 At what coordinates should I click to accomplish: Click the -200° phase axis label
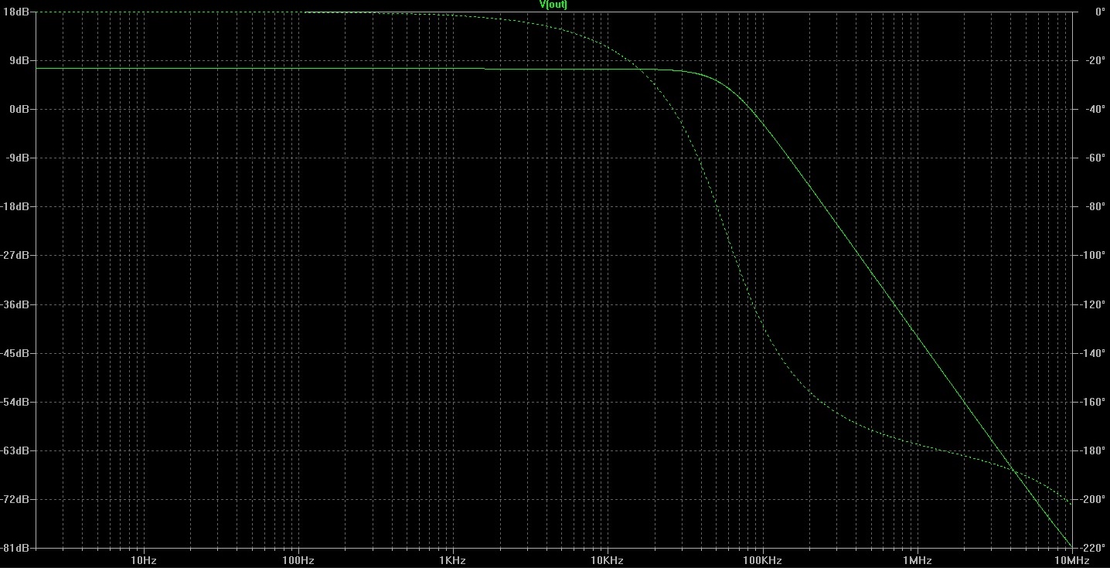(1092, 499)
